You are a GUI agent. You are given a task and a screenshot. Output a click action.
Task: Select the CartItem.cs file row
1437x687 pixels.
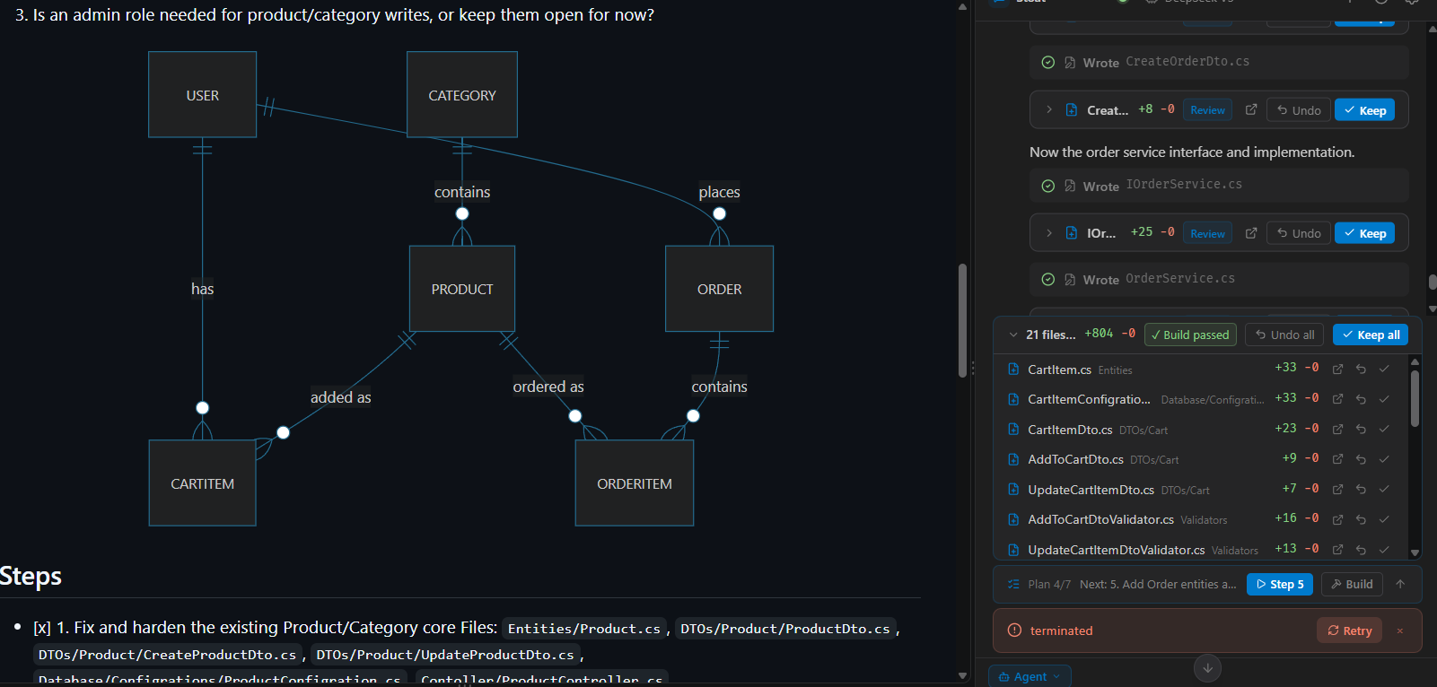pyautogui.click(x=1201, y=369)
